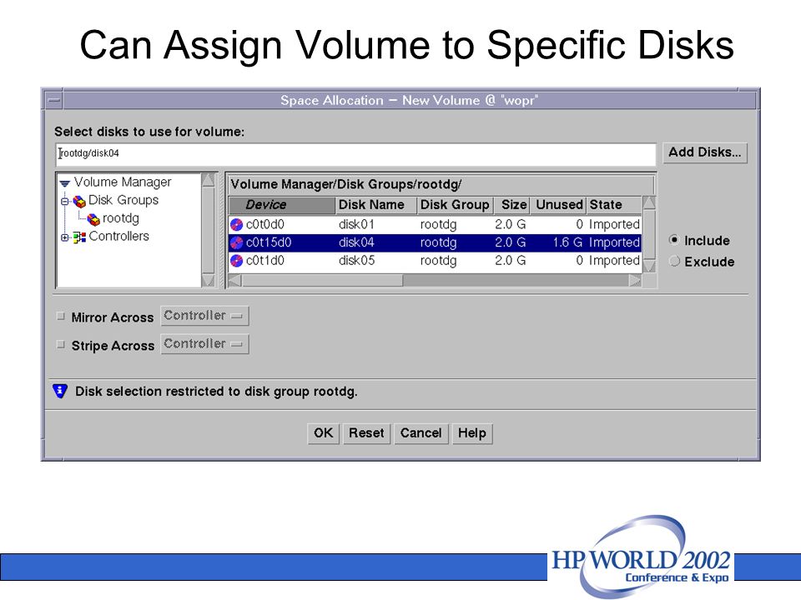Click the Add Disks... button
The height and width of the screenshot is (600, 801).
(x=705, y=152)
